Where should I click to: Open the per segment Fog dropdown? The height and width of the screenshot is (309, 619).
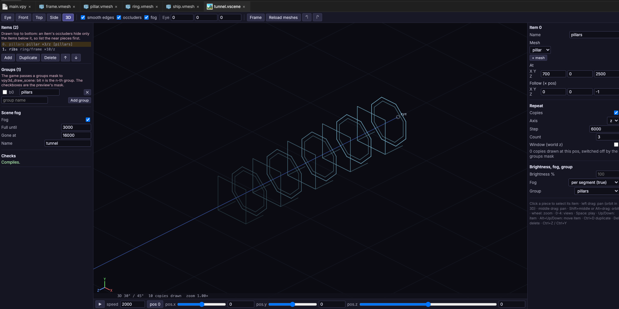tap(593, 183)
